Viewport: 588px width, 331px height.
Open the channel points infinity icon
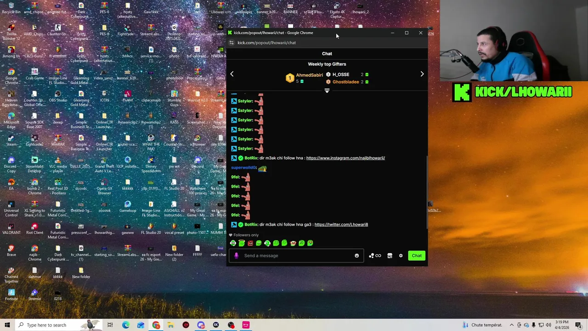click(375, 256)
